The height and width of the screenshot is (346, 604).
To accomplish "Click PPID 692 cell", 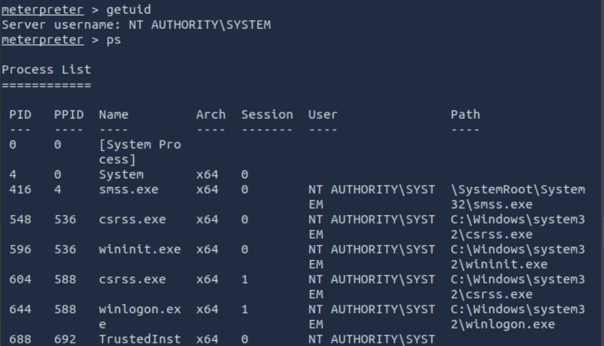I will coord(65,339).
